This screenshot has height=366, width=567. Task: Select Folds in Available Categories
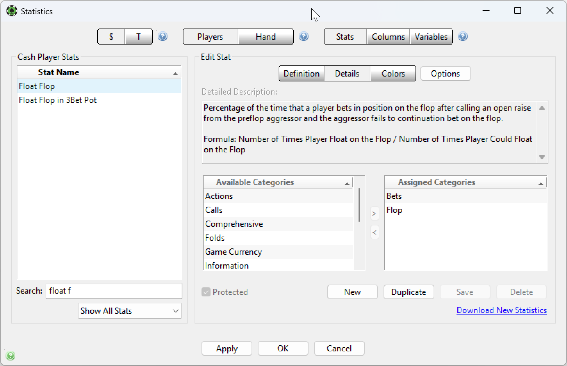[x=278, y=238]
